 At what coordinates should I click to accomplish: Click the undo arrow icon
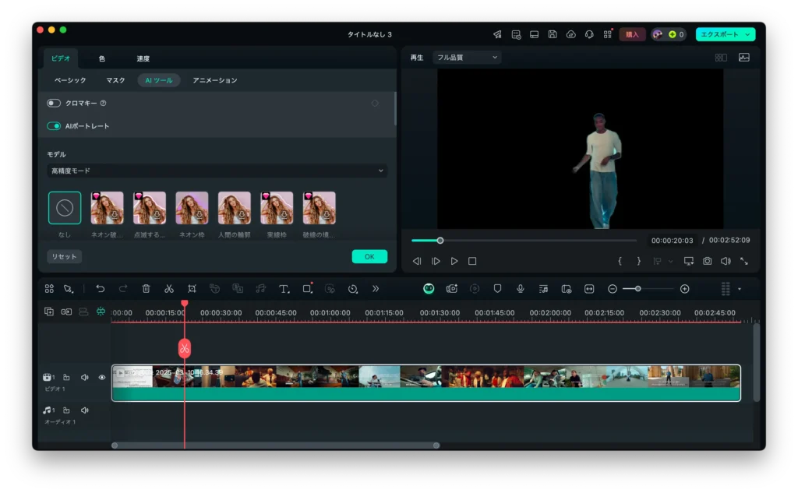100,289
